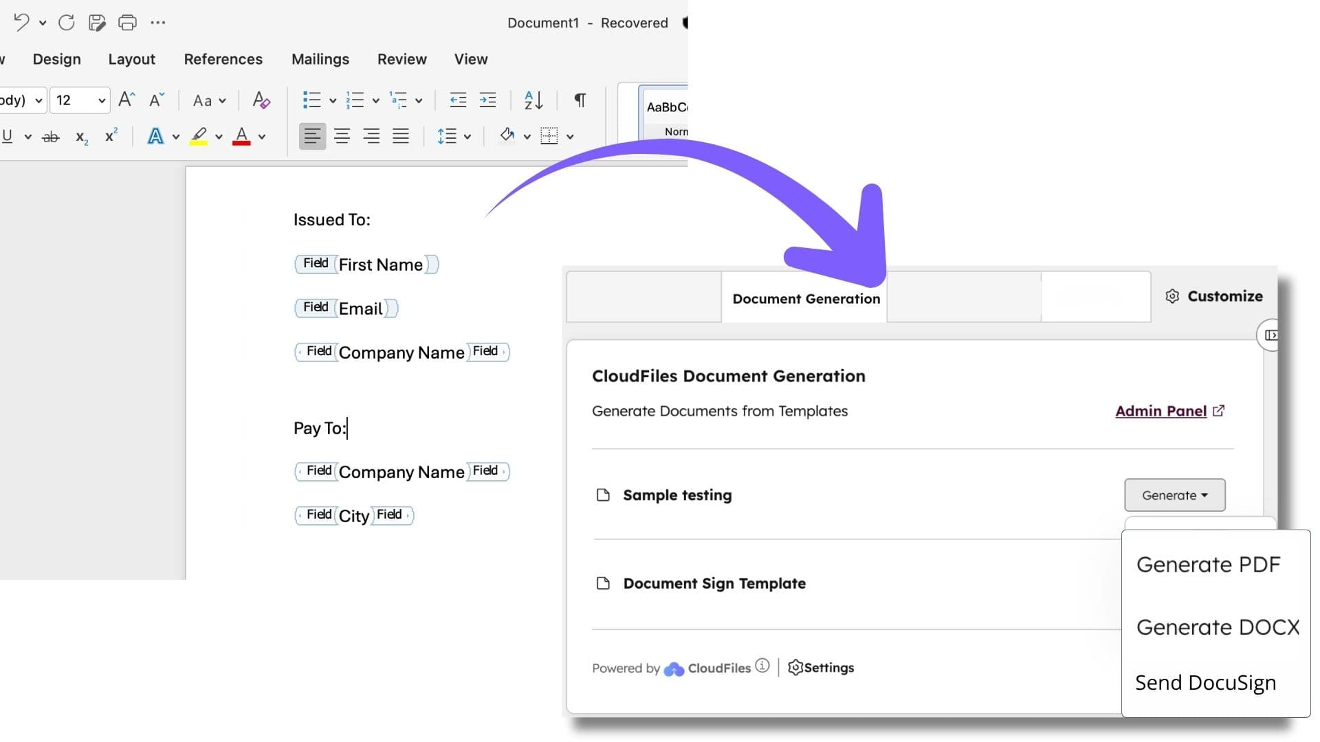Select the Document Generation tab

point(805,298)
